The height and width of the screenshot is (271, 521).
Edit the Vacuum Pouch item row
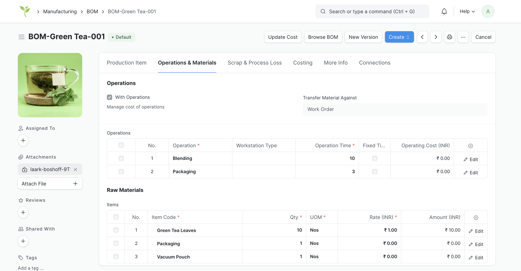pos(476,258)
